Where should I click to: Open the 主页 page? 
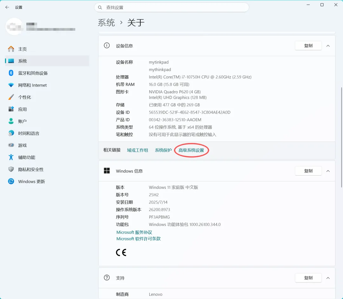[47, 49]
